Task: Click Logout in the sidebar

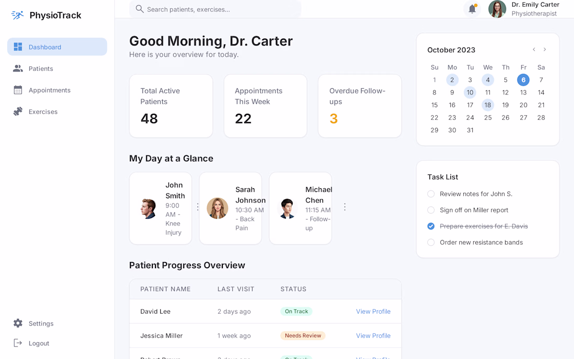Action: click(57, 343)
